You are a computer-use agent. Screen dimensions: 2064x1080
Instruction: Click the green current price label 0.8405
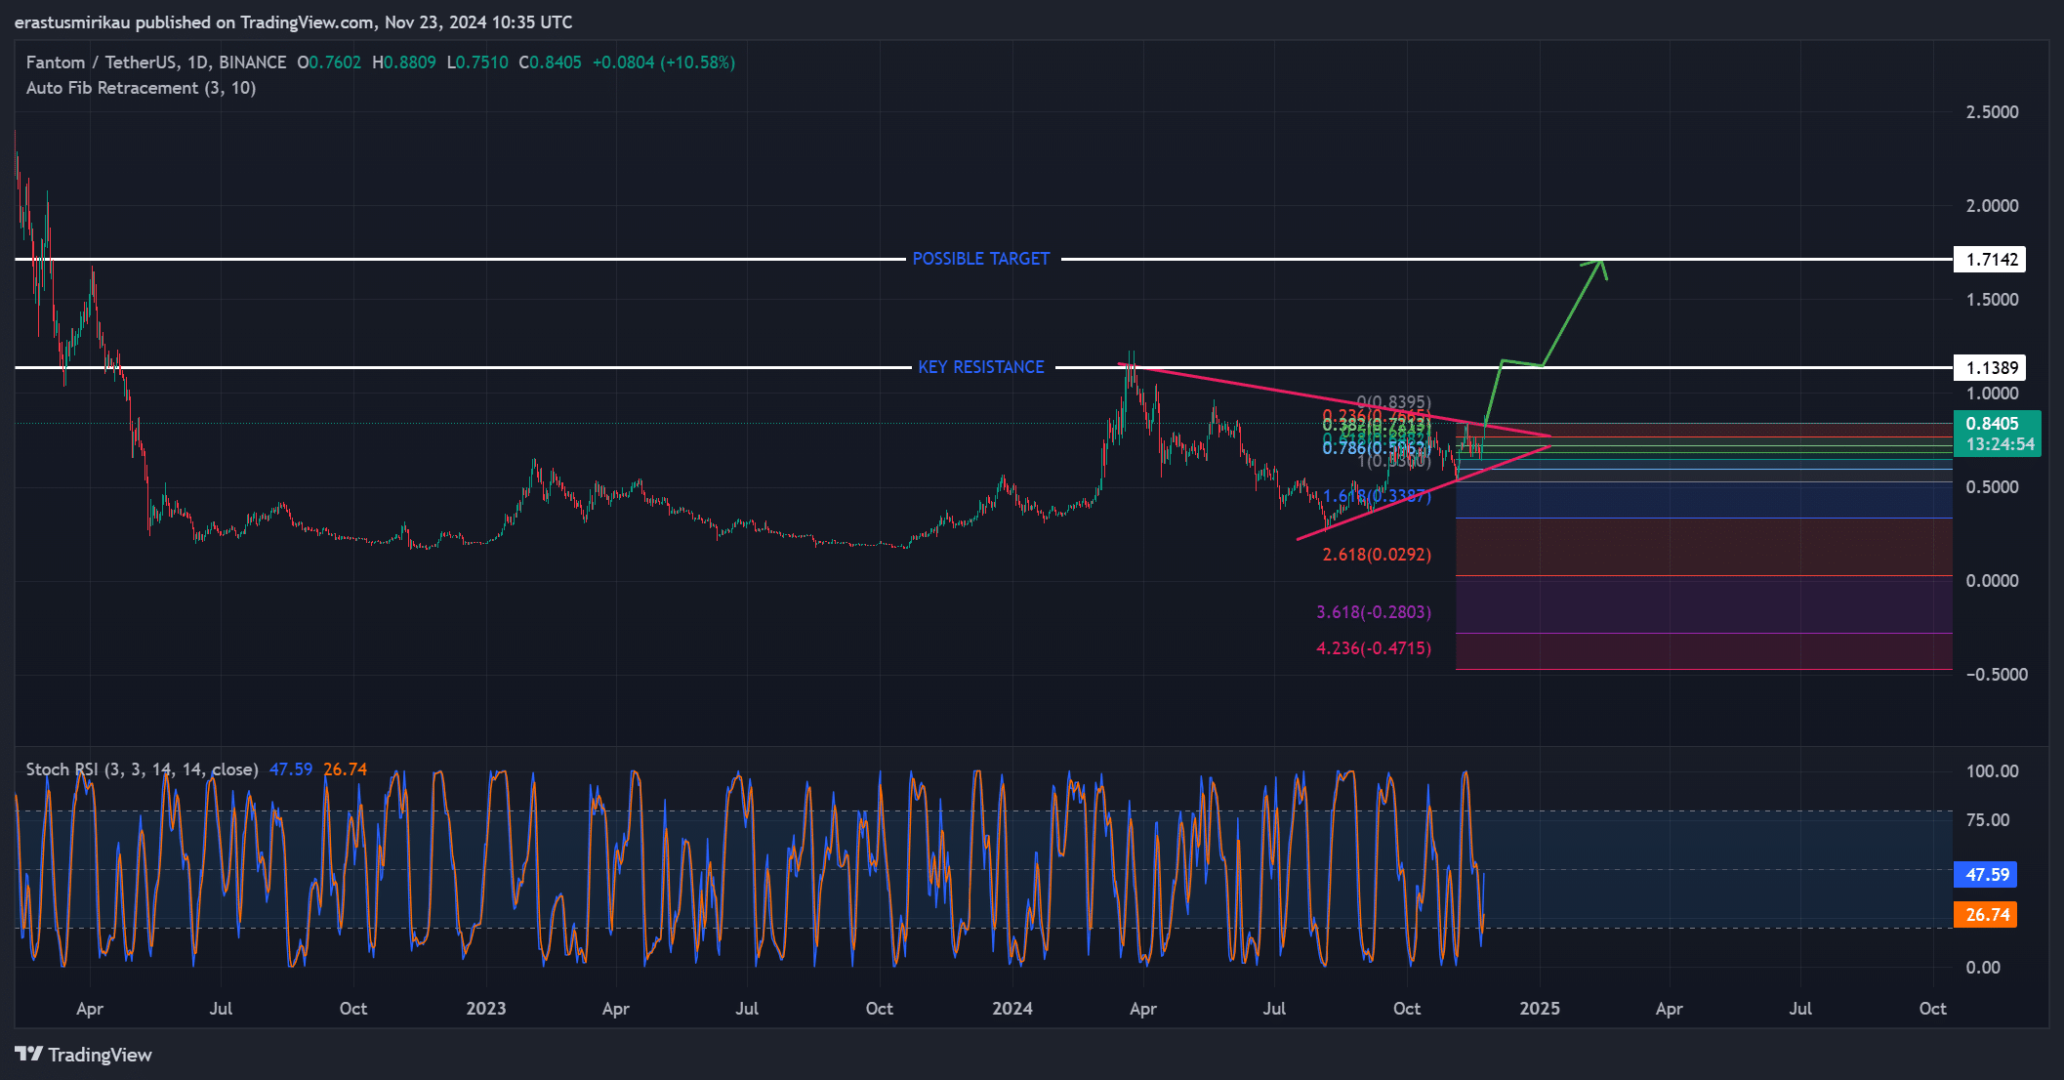(1992, 424)
